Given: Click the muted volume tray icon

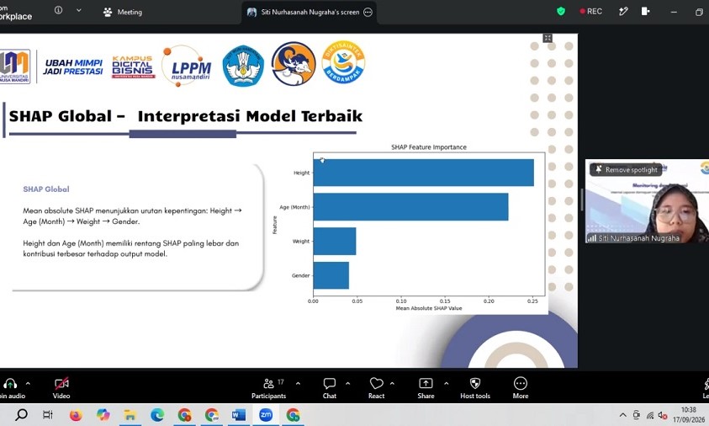Looking at the screenshot, I should [663, 415].
